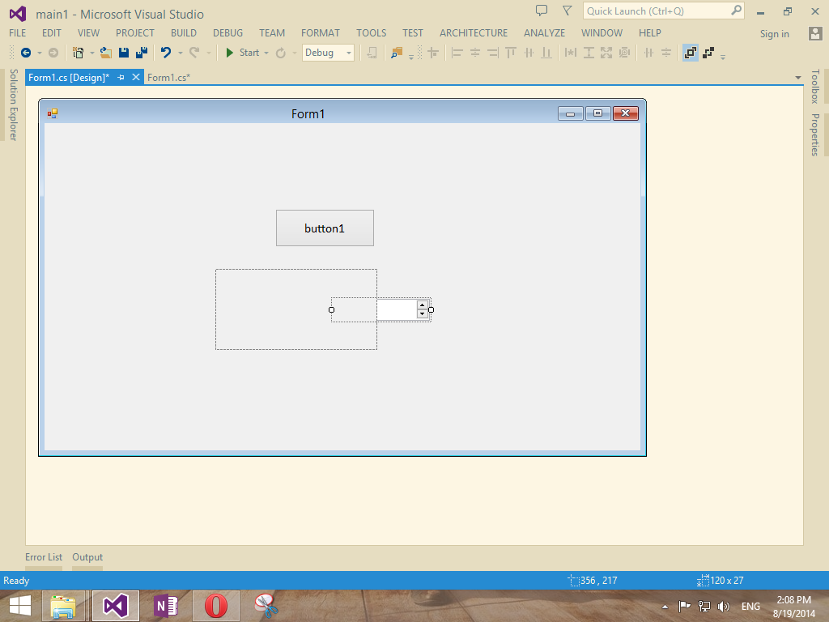Image resolution: width=829 pixels, height=622 pixels.
Task: Open the feedback speech bubble icon
Action: (542, 11)
